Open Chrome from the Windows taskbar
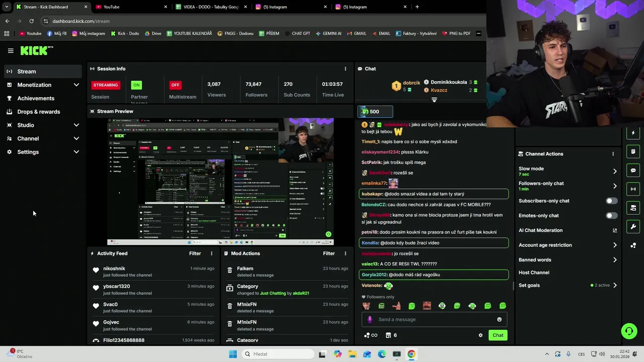Screen dimensions: 644x362 412,354
